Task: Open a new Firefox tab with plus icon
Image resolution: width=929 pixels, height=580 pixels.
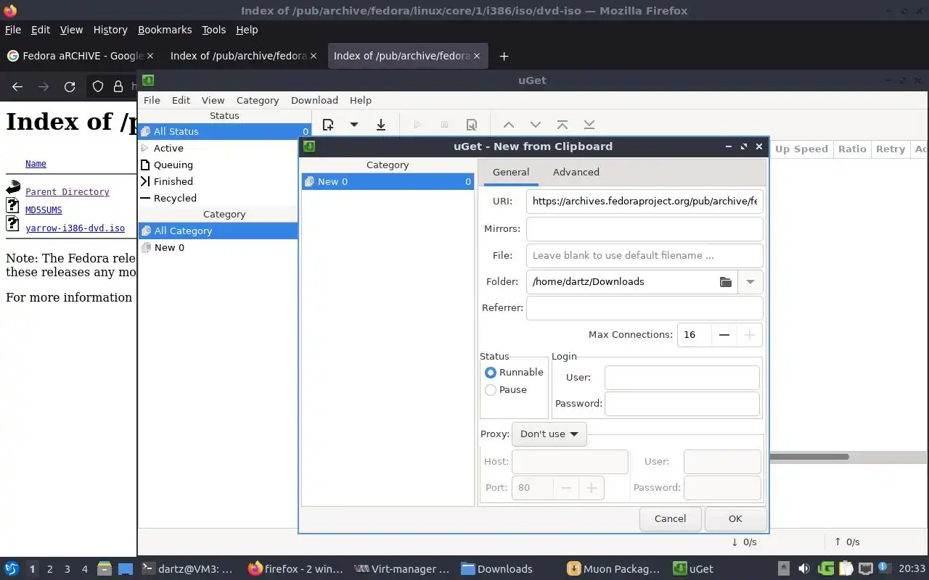Action: (504, 56)
